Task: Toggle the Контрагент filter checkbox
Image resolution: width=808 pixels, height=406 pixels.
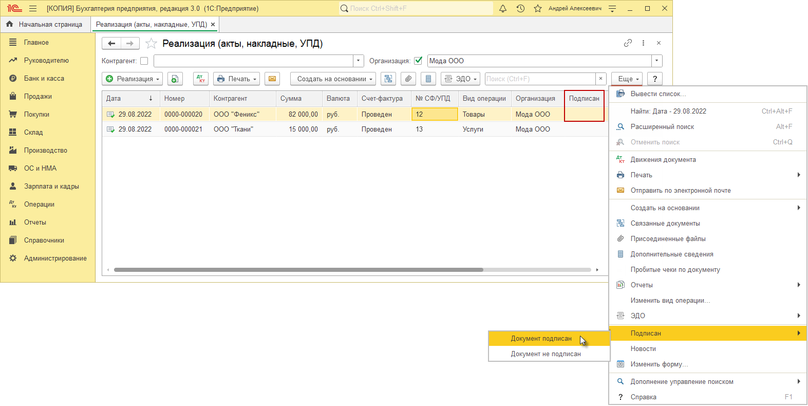Action: (x=144, y=61)
